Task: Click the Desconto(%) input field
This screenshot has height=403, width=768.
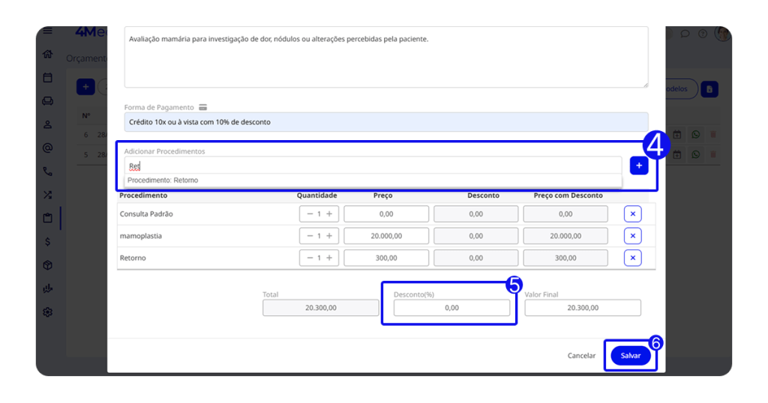Action: coord(451,308)
